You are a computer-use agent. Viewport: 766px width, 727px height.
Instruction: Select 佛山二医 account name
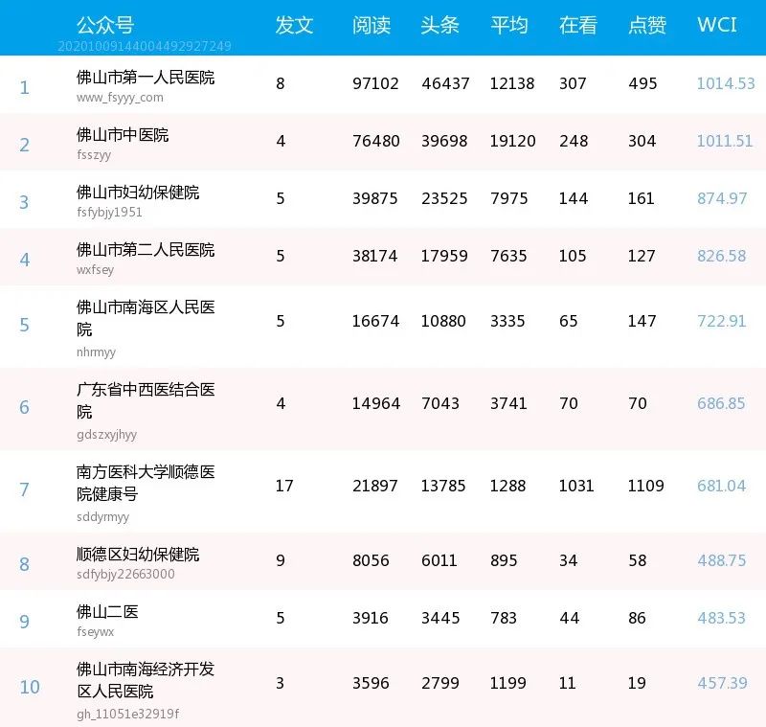click(x=107, y=612)
